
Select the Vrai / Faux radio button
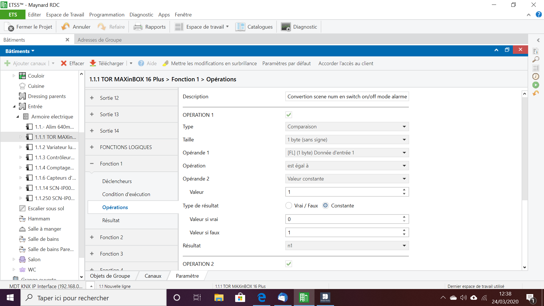point(289,206)
